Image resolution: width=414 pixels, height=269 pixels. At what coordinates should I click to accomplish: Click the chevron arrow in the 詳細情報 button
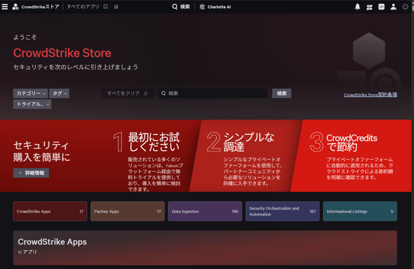click(20, 173)
